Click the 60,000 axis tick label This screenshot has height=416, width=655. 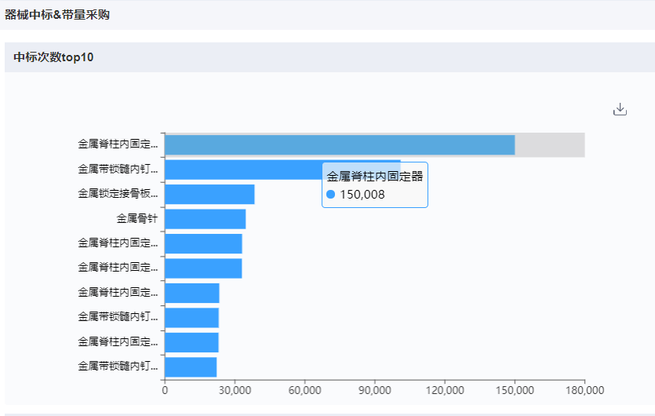point(305,391)
